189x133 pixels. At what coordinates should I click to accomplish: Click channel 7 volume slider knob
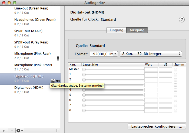click(x=84, y=105)
